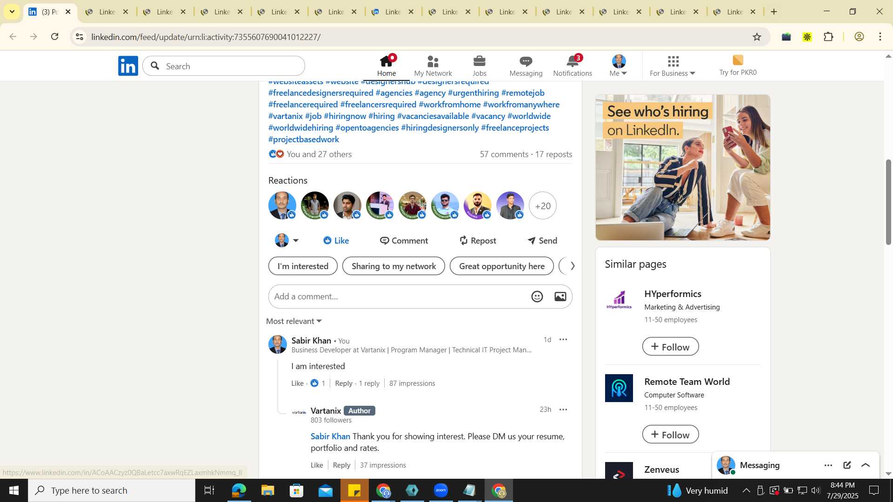Show more quick reply suggestions arrow

pyautogui.click(x=572, y=266)
